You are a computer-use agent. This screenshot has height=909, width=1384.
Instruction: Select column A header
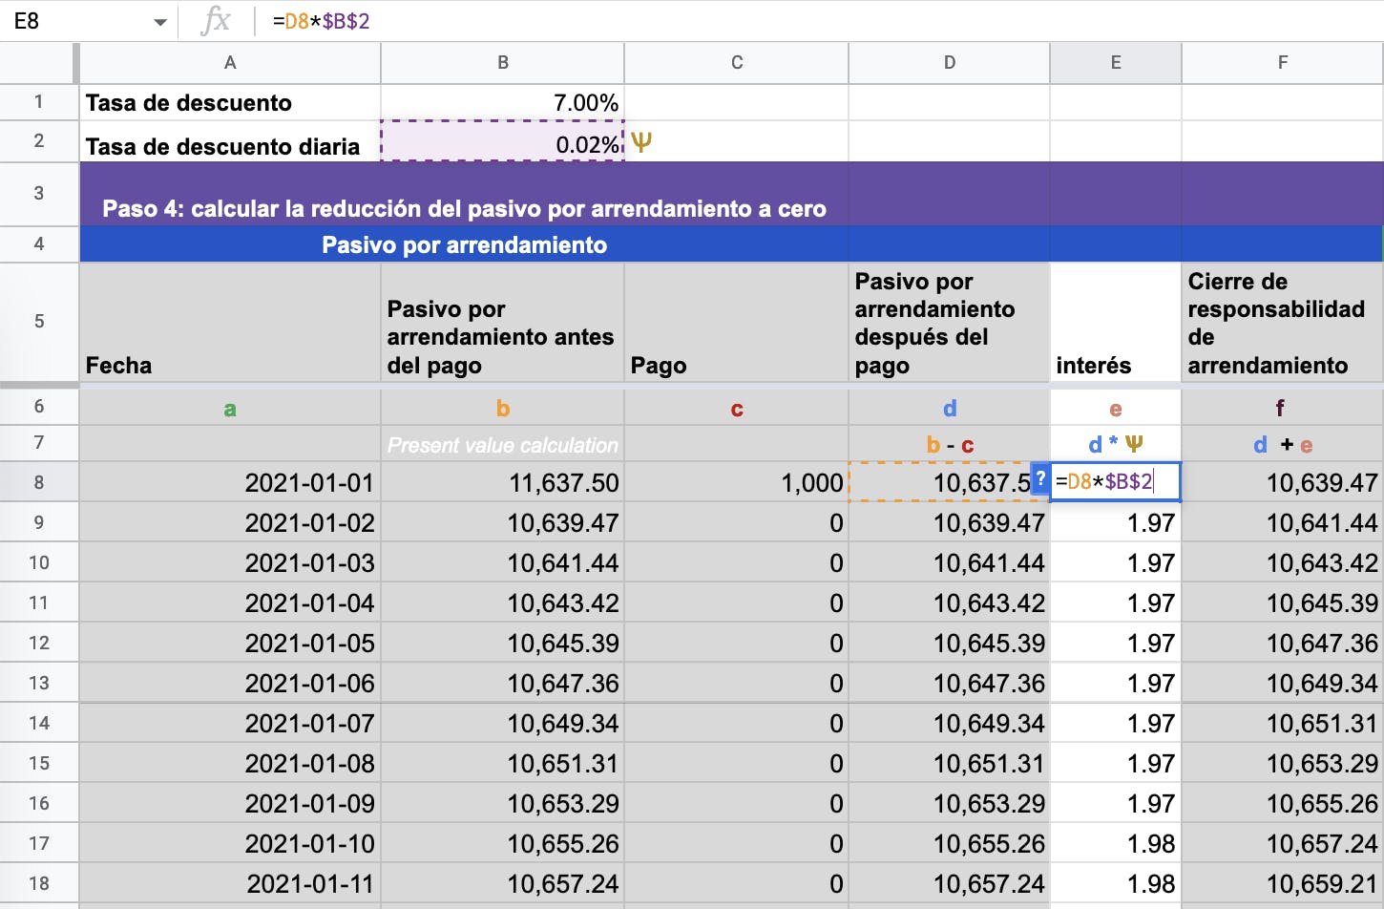(230, 63)
